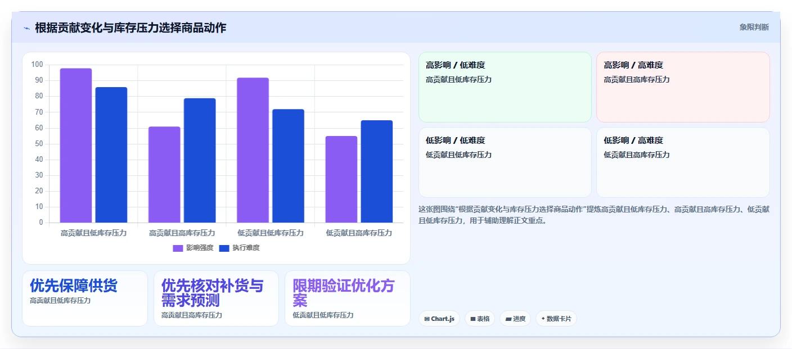792x349 pixels.
Task: Select the 优先保障供货 summary card
Action: point(85,298)
